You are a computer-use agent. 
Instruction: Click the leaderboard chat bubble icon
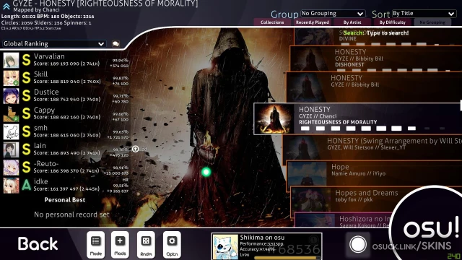pyautogui.click(x=115, y=43)
